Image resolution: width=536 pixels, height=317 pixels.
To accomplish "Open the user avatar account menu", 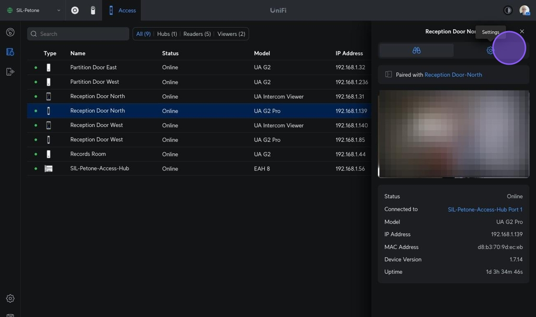I will click(525, 10).
